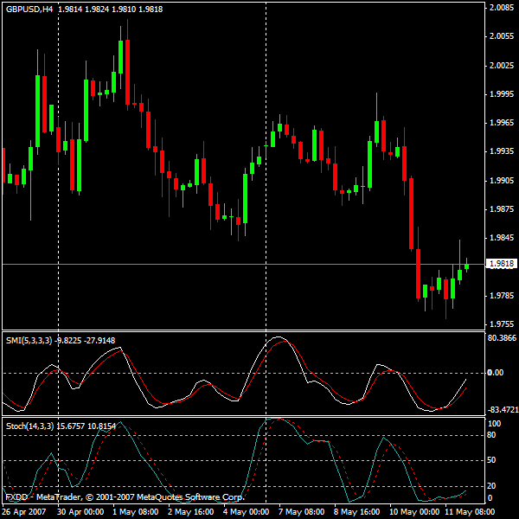Click the 7 May 08:00 time label
This screenshot has height=519, width=519.
point(301,512)
